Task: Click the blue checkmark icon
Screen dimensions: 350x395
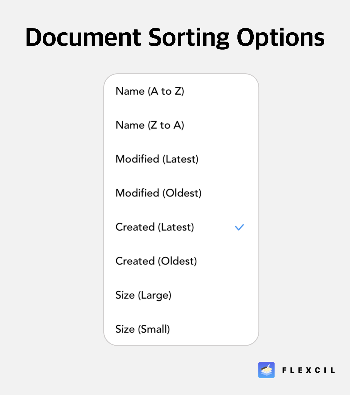Action: point(239,227)
